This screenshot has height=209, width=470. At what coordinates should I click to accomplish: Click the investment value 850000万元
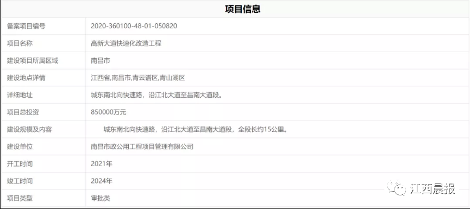(x=109, y=112)
